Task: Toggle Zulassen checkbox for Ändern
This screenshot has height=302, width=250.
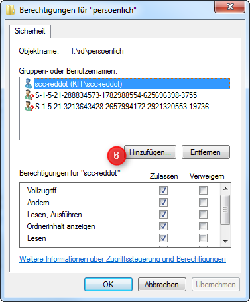Action: (163, 202)
